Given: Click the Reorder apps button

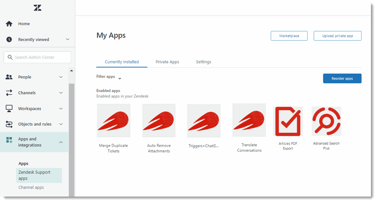Looking at the screenshot, I should [x=342, y=79].
